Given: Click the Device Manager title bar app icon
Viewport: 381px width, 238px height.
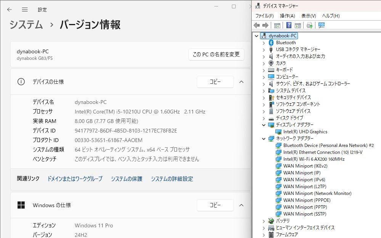Looking at the screenshot, I should tap(257, 6).
